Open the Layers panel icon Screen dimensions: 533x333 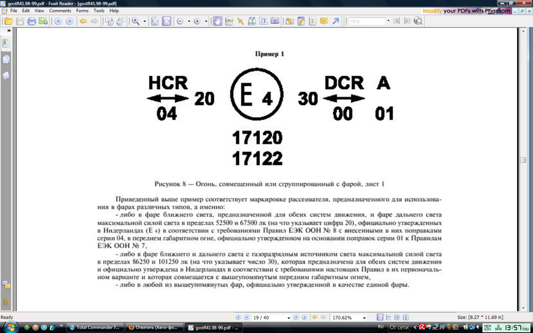[6, 75]
